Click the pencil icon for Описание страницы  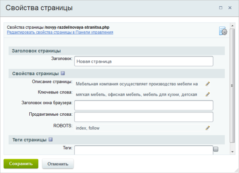click(208, 84)
